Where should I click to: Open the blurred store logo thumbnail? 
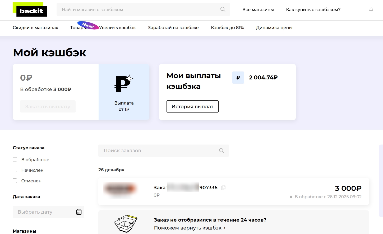click(x=120, y=189)
